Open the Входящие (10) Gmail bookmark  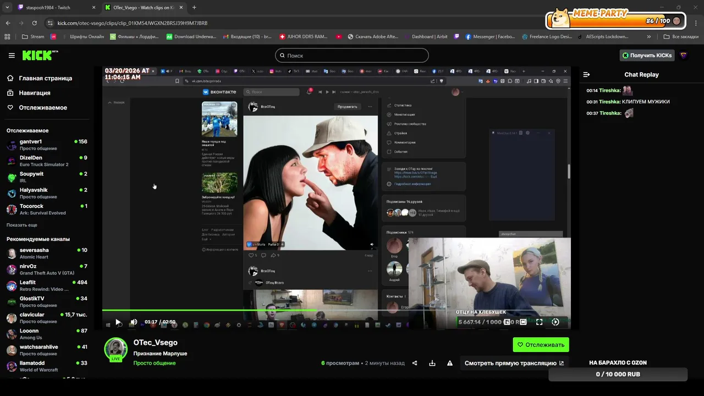click(x=248, y=37)
